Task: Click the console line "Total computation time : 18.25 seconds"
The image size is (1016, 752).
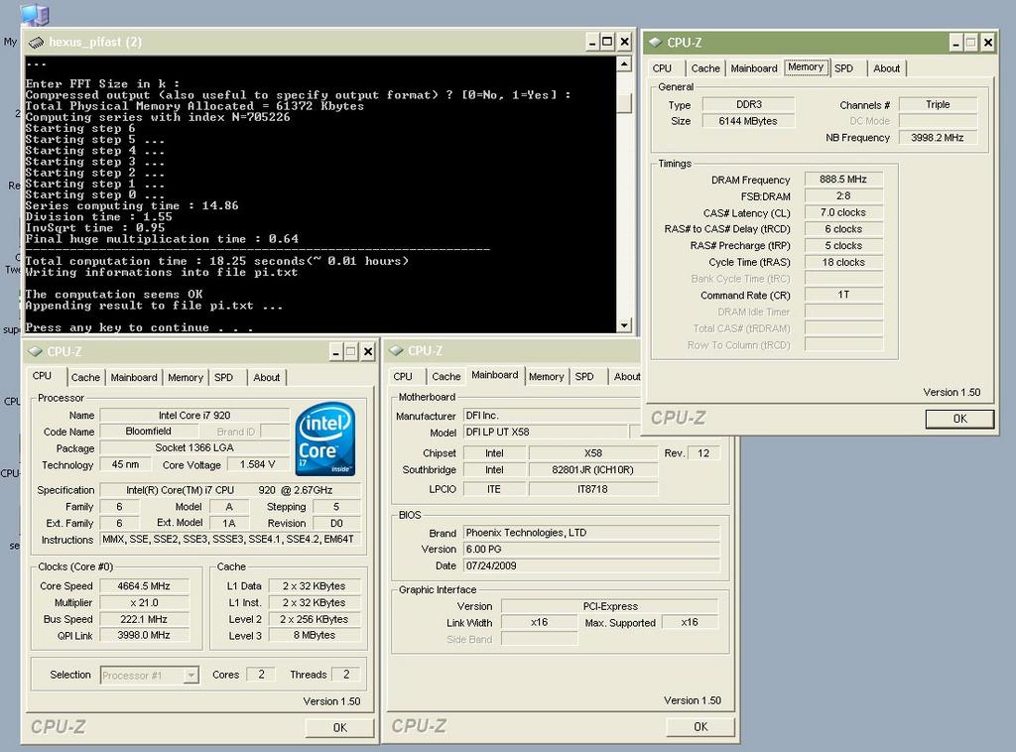Action: 166,261
